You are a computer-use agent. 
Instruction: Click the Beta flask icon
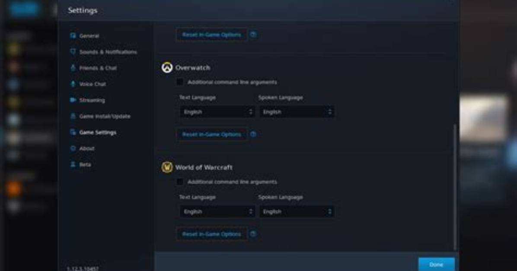click(73, 164)
